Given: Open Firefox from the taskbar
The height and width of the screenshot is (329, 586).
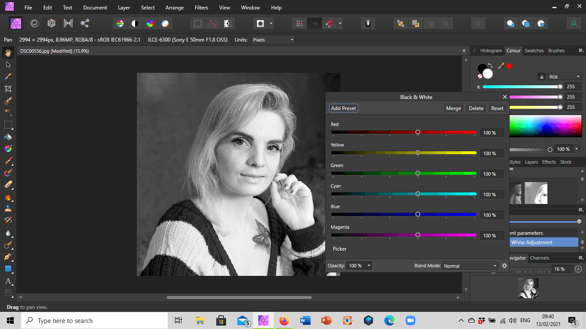Looking at the screenshot, I should point(284,320).
